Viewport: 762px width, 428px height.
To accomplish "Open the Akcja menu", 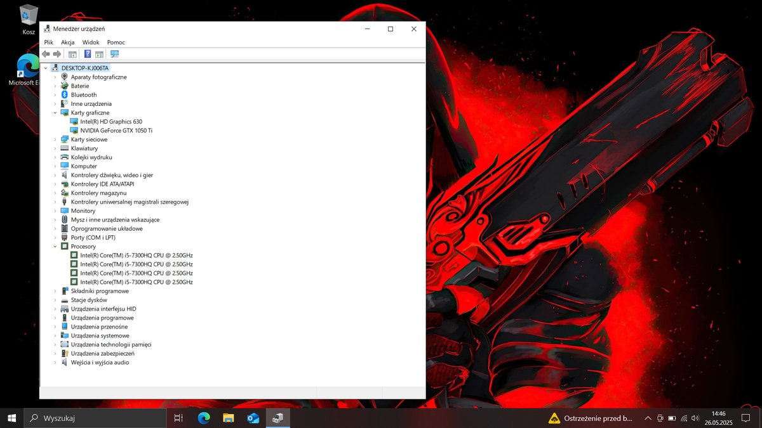I will (x=67, y=42).
